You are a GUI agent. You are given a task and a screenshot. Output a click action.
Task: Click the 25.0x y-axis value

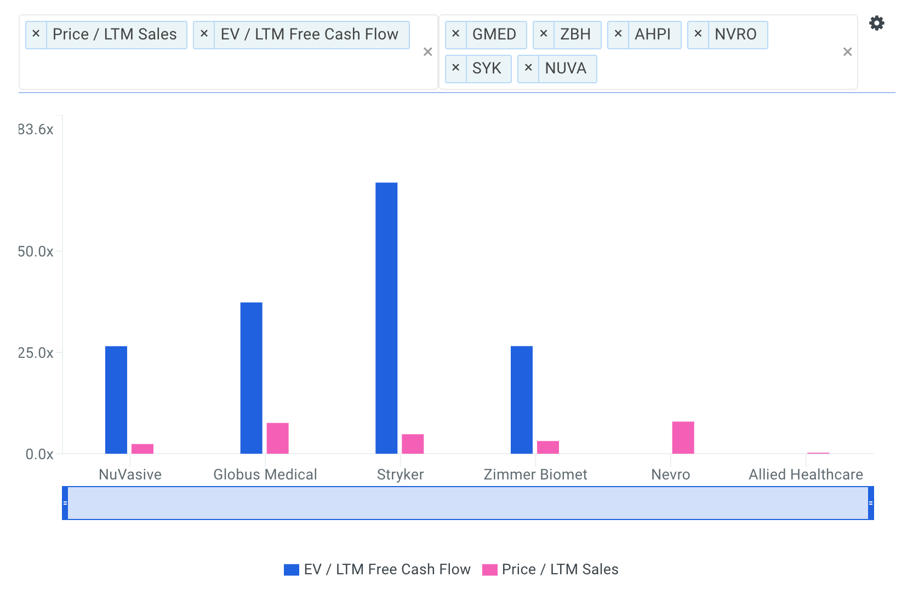[x=36, y=353]
